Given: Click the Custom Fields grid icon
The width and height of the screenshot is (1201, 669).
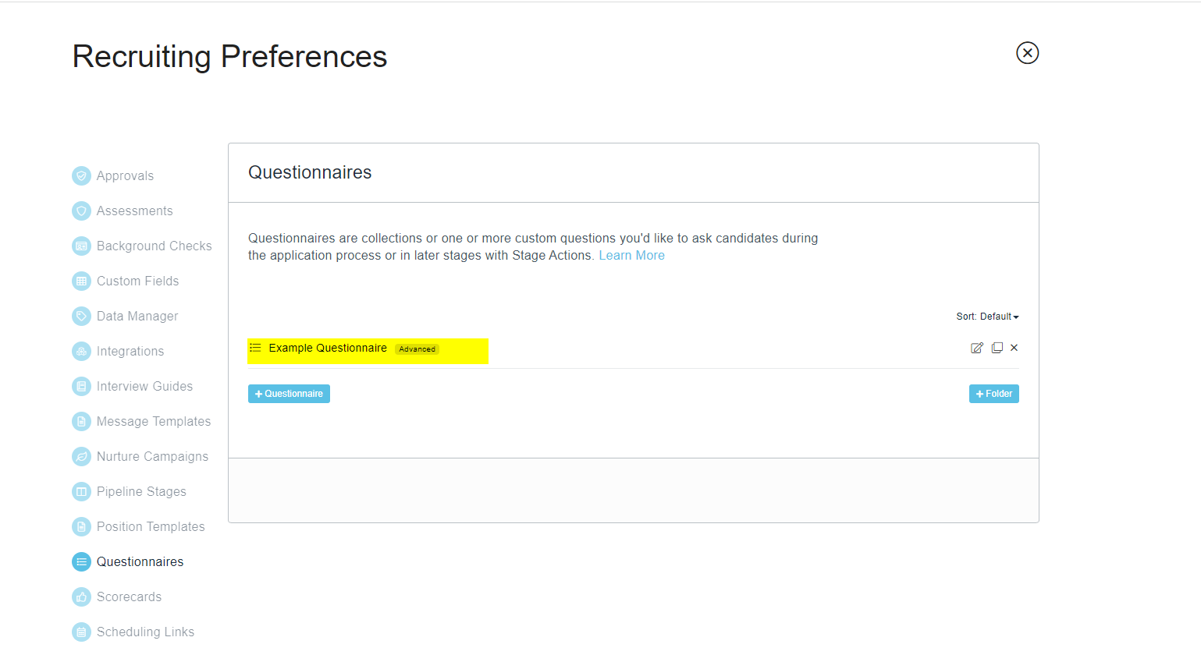Looking at the screenshot, I should [x=81, y=281].
